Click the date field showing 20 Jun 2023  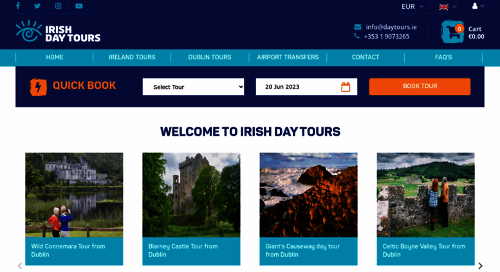click(x=306, y=87)
